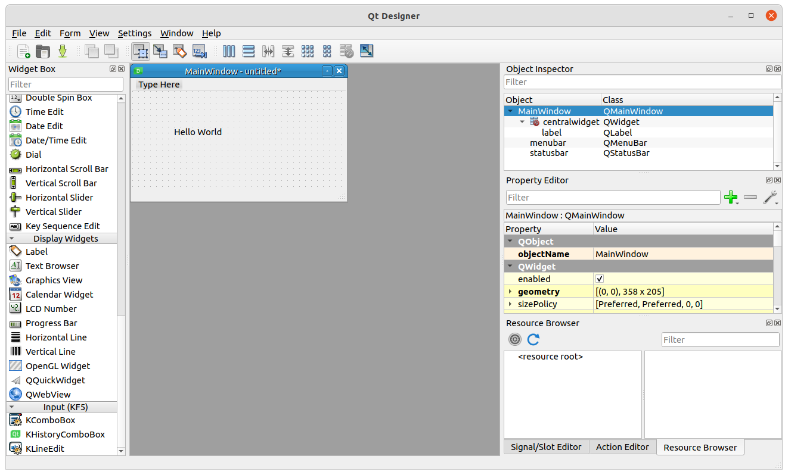Viewport: 788px width, 475px height.
Task: Float the Property Editor dock panel
Action: [x=770, y=180]
